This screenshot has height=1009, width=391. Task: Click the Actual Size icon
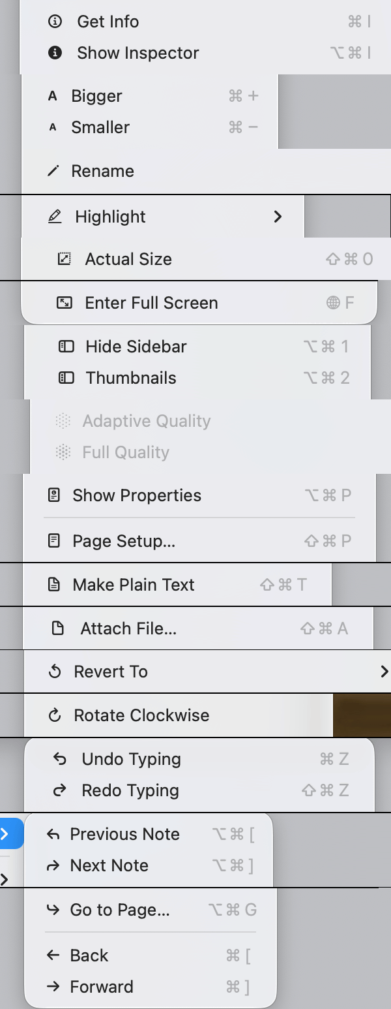click(64, 259)
